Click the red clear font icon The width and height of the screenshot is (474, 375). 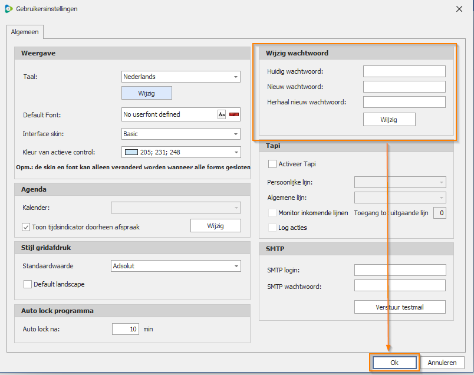[233, 114]
